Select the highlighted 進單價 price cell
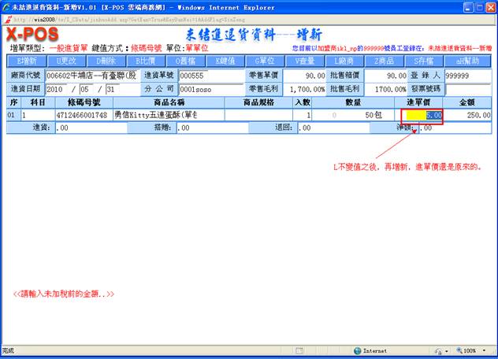498x359 pixels. [x=422, y=115]
